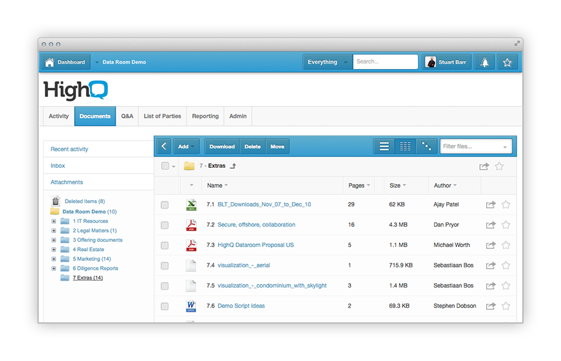Image resolution: width=561 pixels, height=361 pixels.
Task: Share the 7 - Extras folder
Action: click(484, 167)
